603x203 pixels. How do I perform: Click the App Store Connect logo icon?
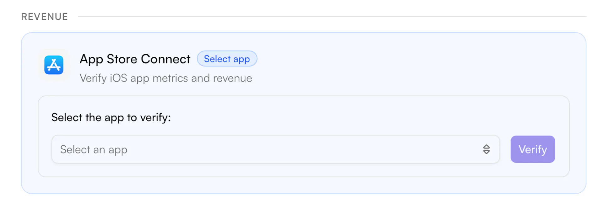(x=54, y=65)
